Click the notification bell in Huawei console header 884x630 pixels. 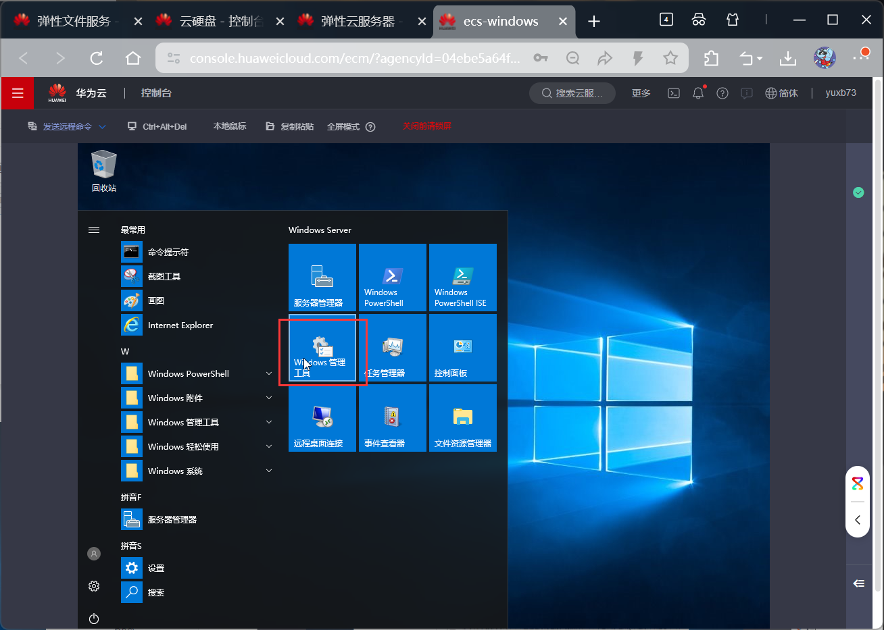click(x=698, y=93)
